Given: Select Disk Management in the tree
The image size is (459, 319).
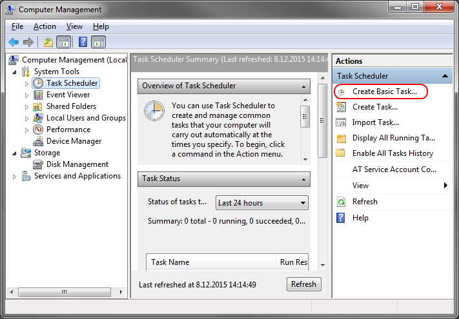Looking at the screenshot, I should (x=77, y=164).
